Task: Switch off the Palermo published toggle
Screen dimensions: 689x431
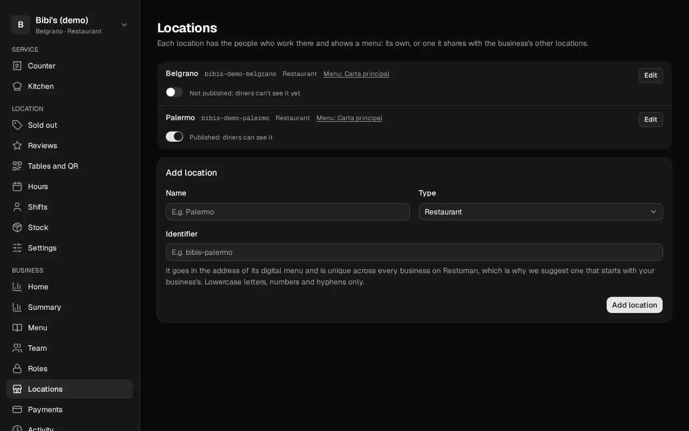Action: click(174, 136)
